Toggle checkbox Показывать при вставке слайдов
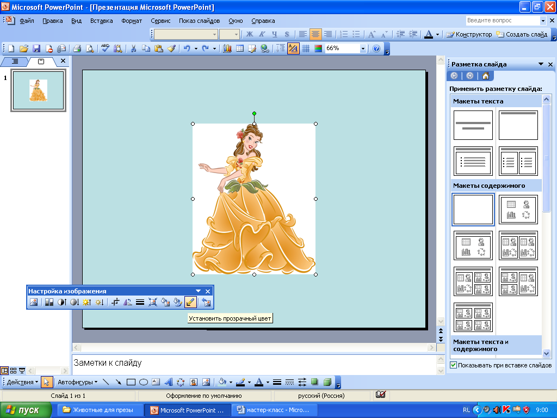Screen dimensions: 557x418 pos(453,365)
